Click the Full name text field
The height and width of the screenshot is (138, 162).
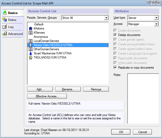point(75,105)
